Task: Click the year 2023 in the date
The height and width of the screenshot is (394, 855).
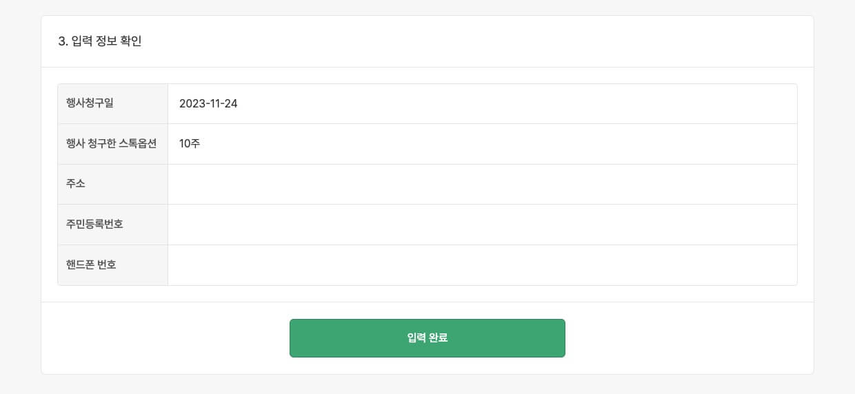Action: point(192,104)
